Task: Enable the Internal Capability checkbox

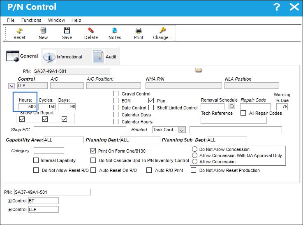Action: point(36,160)
